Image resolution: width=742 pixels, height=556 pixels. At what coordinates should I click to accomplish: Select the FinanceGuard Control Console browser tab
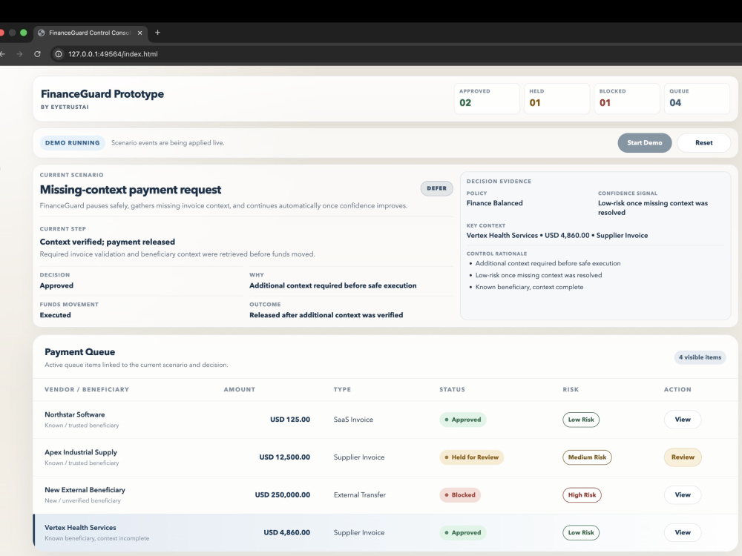pos(90,33)
